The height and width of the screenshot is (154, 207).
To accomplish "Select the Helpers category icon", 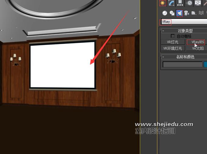I will point(194,13).
